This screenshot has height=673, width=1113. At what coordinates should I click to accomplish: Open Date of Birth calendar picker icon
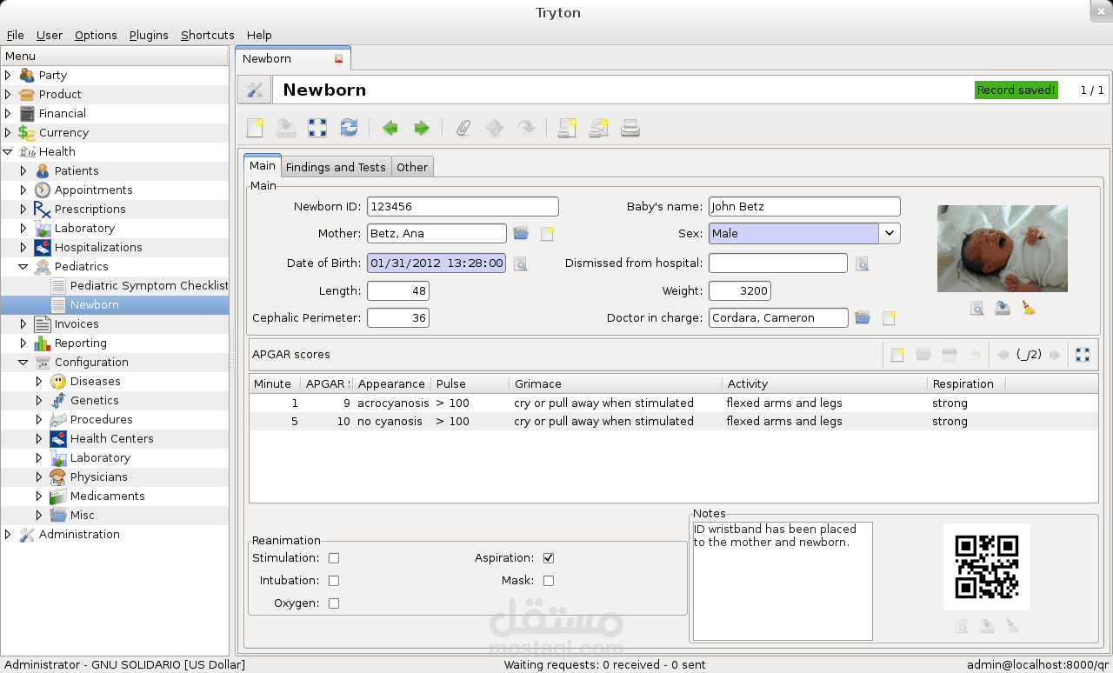click(520, 263)
